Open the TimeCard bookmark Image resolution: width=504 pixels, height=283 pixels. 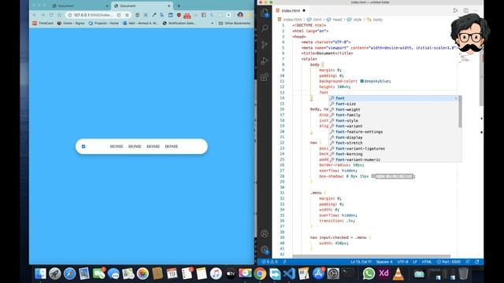tap(43, 24)
